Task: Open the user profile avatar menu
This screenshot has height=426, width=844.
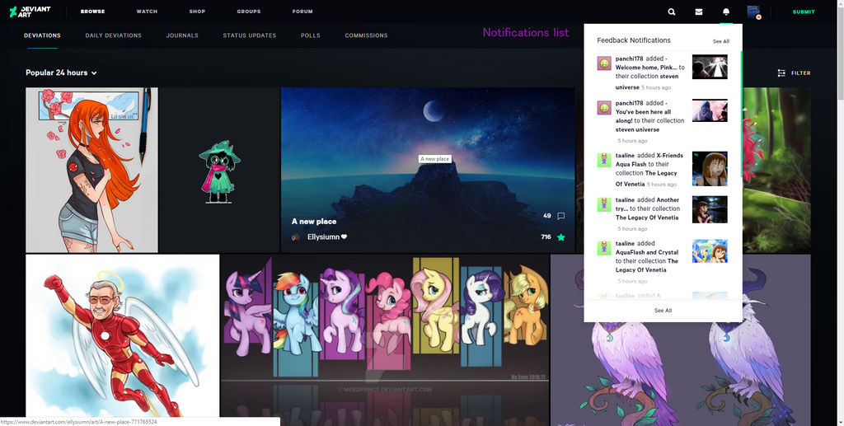Action: click(753, 12)
